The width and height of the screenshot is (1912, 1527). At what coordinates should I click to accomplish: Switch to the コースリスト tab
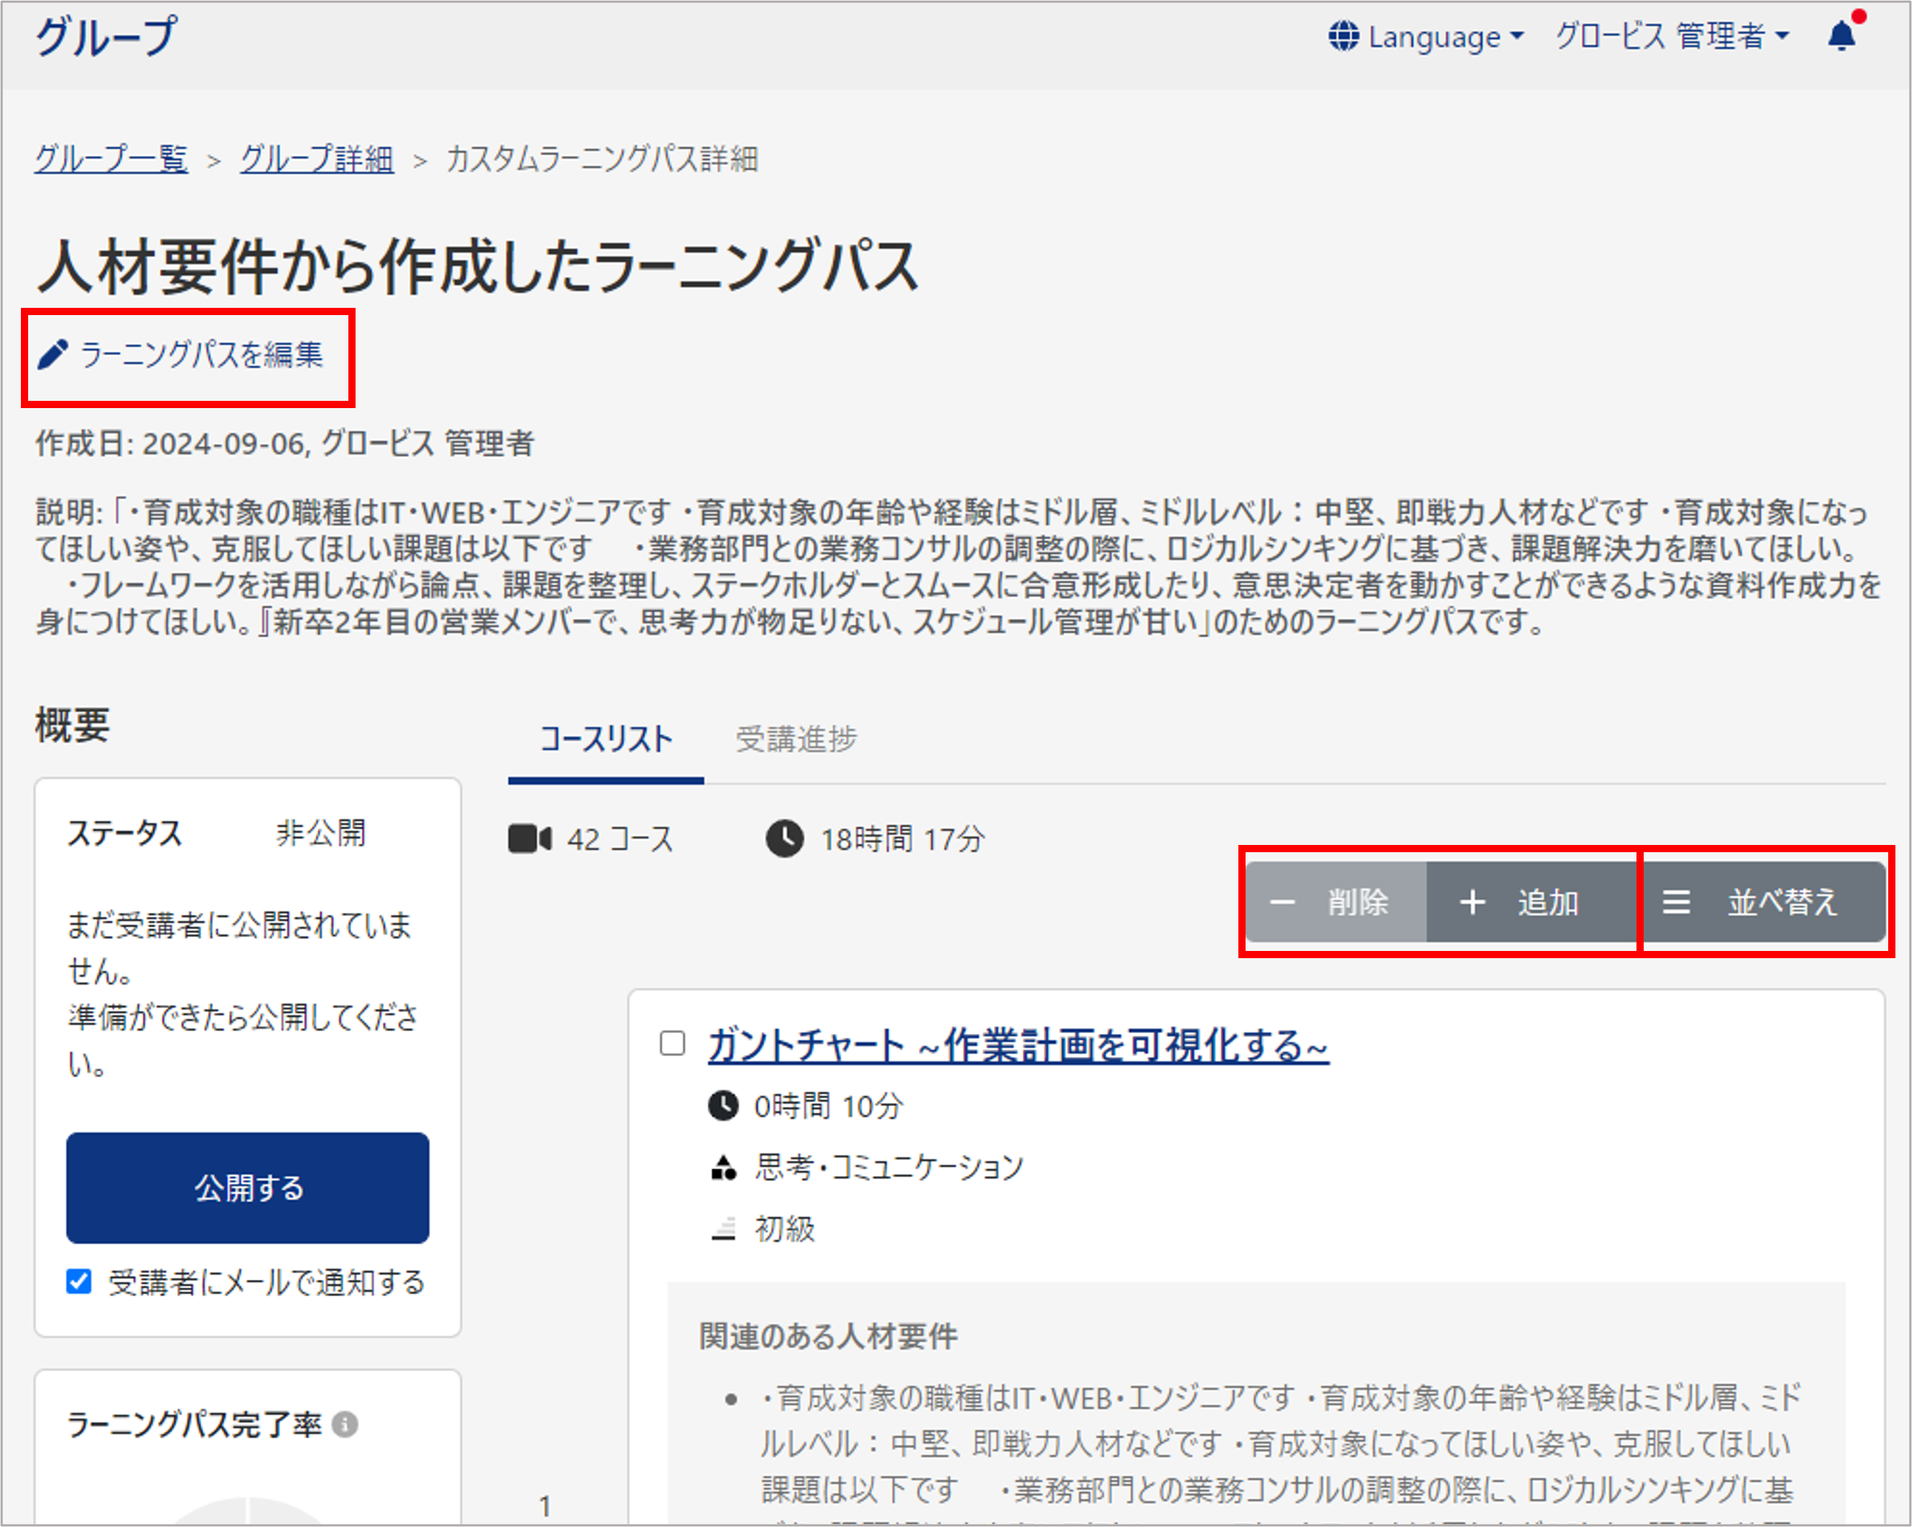pyautogui.click(x=607, y=739)
